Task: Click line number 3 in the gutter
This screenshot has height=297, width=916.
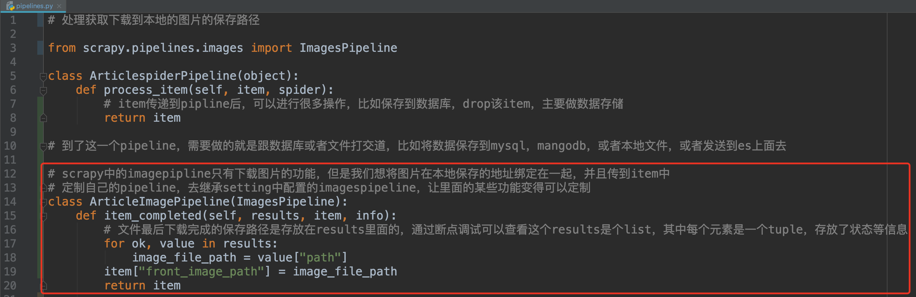Action: tap(13, 48)
